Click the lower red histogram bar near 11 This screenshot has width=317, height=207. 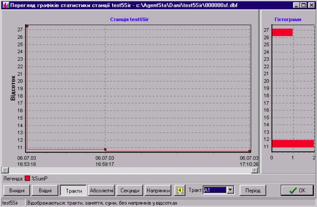(x=293, y=143)
